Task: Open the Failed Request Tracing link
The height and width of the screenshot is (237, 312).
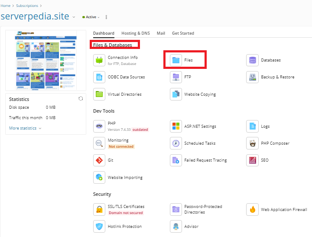Action: pyautogui.click(x=205, y=160)
